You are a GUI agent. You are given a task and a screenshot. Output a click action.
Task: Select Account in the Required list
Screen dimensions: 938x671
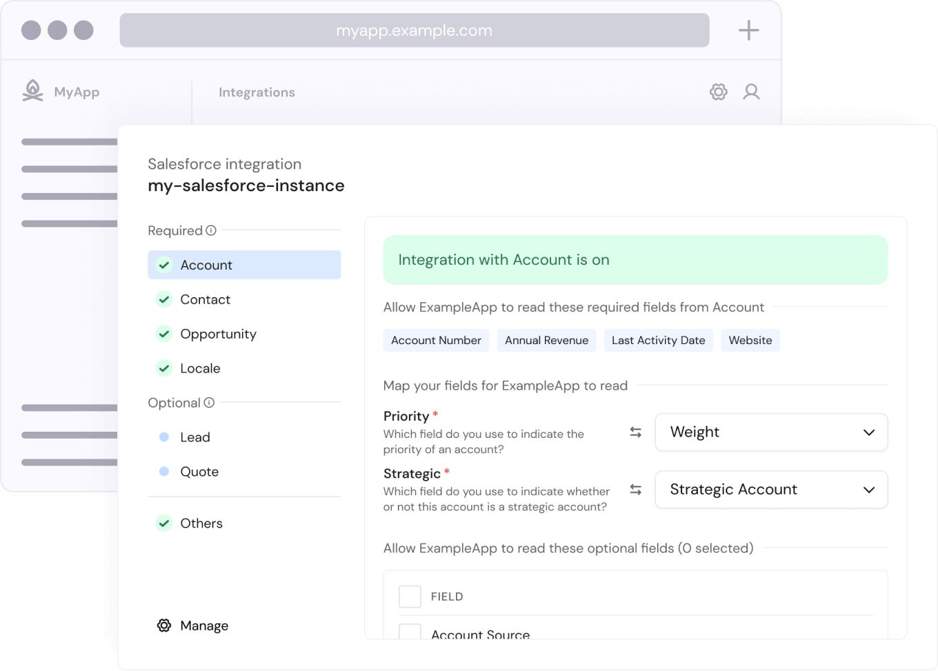tap(244, 265)
